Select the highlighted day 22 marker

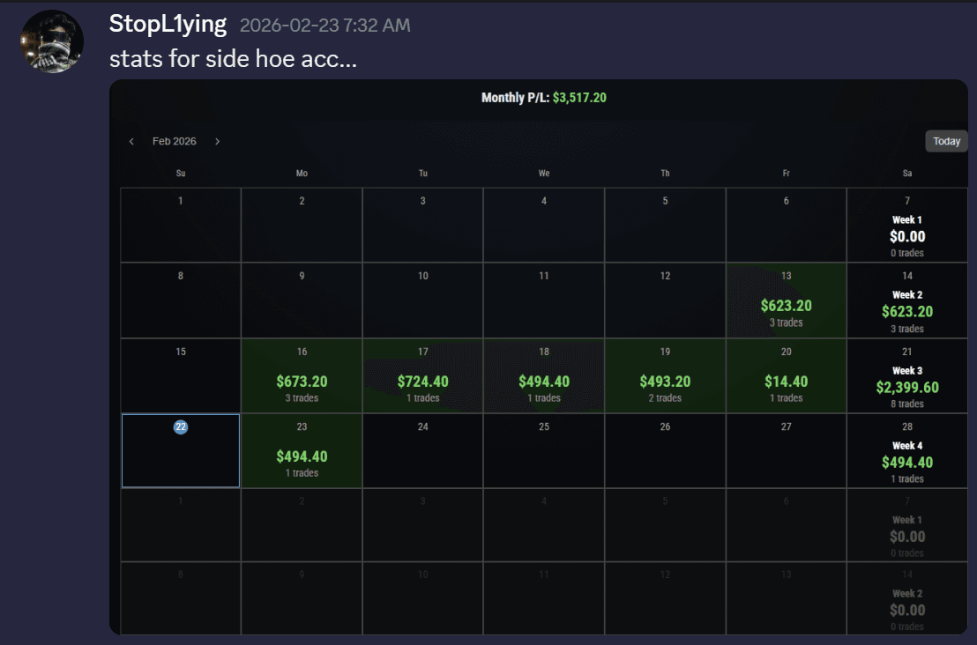[x=181, y=427]
